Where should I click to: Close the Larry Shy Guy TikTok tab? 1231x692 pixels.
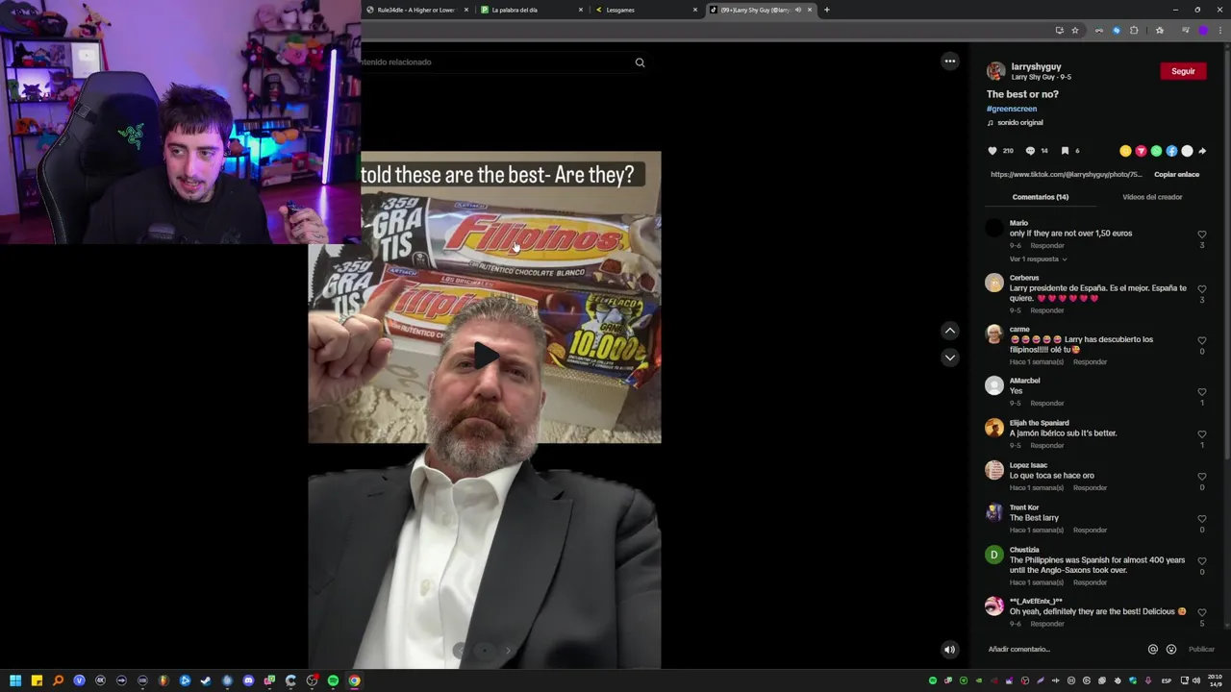tap(810, 10)
